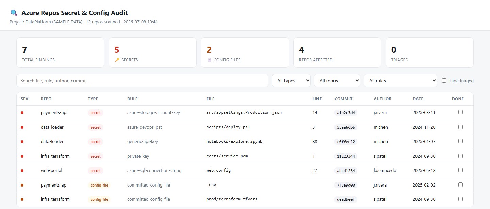Click the REPO column header
Image resolution: width=490 pixels, height=209 pixels.
tap(46, 99)
